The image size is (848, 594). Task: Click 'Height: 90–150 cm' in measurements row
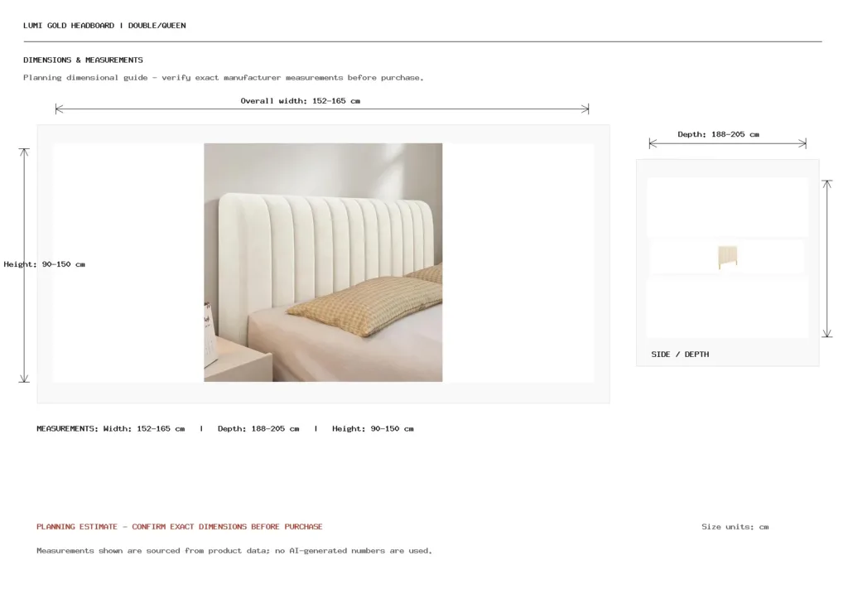tap(373, 428)
